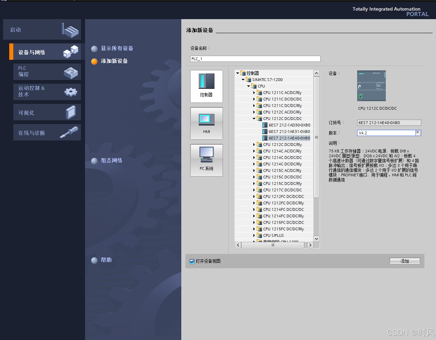Collapse the 控制器 tree node
Screen dimensions: 436x340
[238, 73]
